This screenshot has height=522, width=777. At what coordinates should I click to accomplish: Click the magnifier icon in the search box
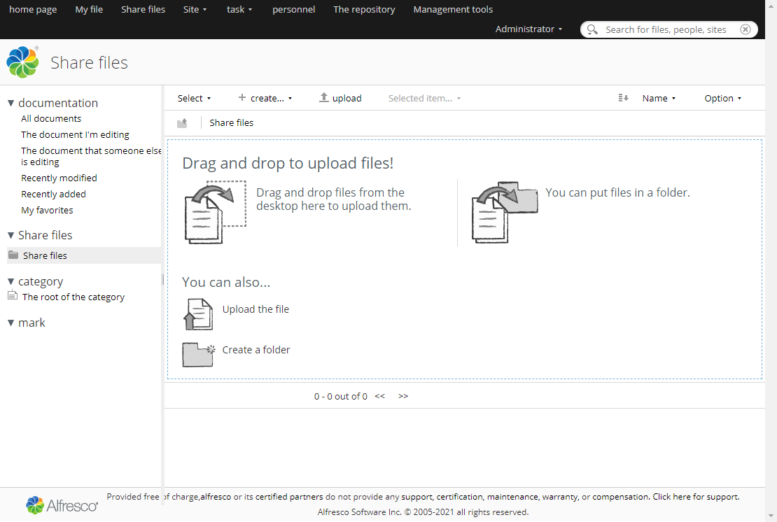tap(592, 29)
